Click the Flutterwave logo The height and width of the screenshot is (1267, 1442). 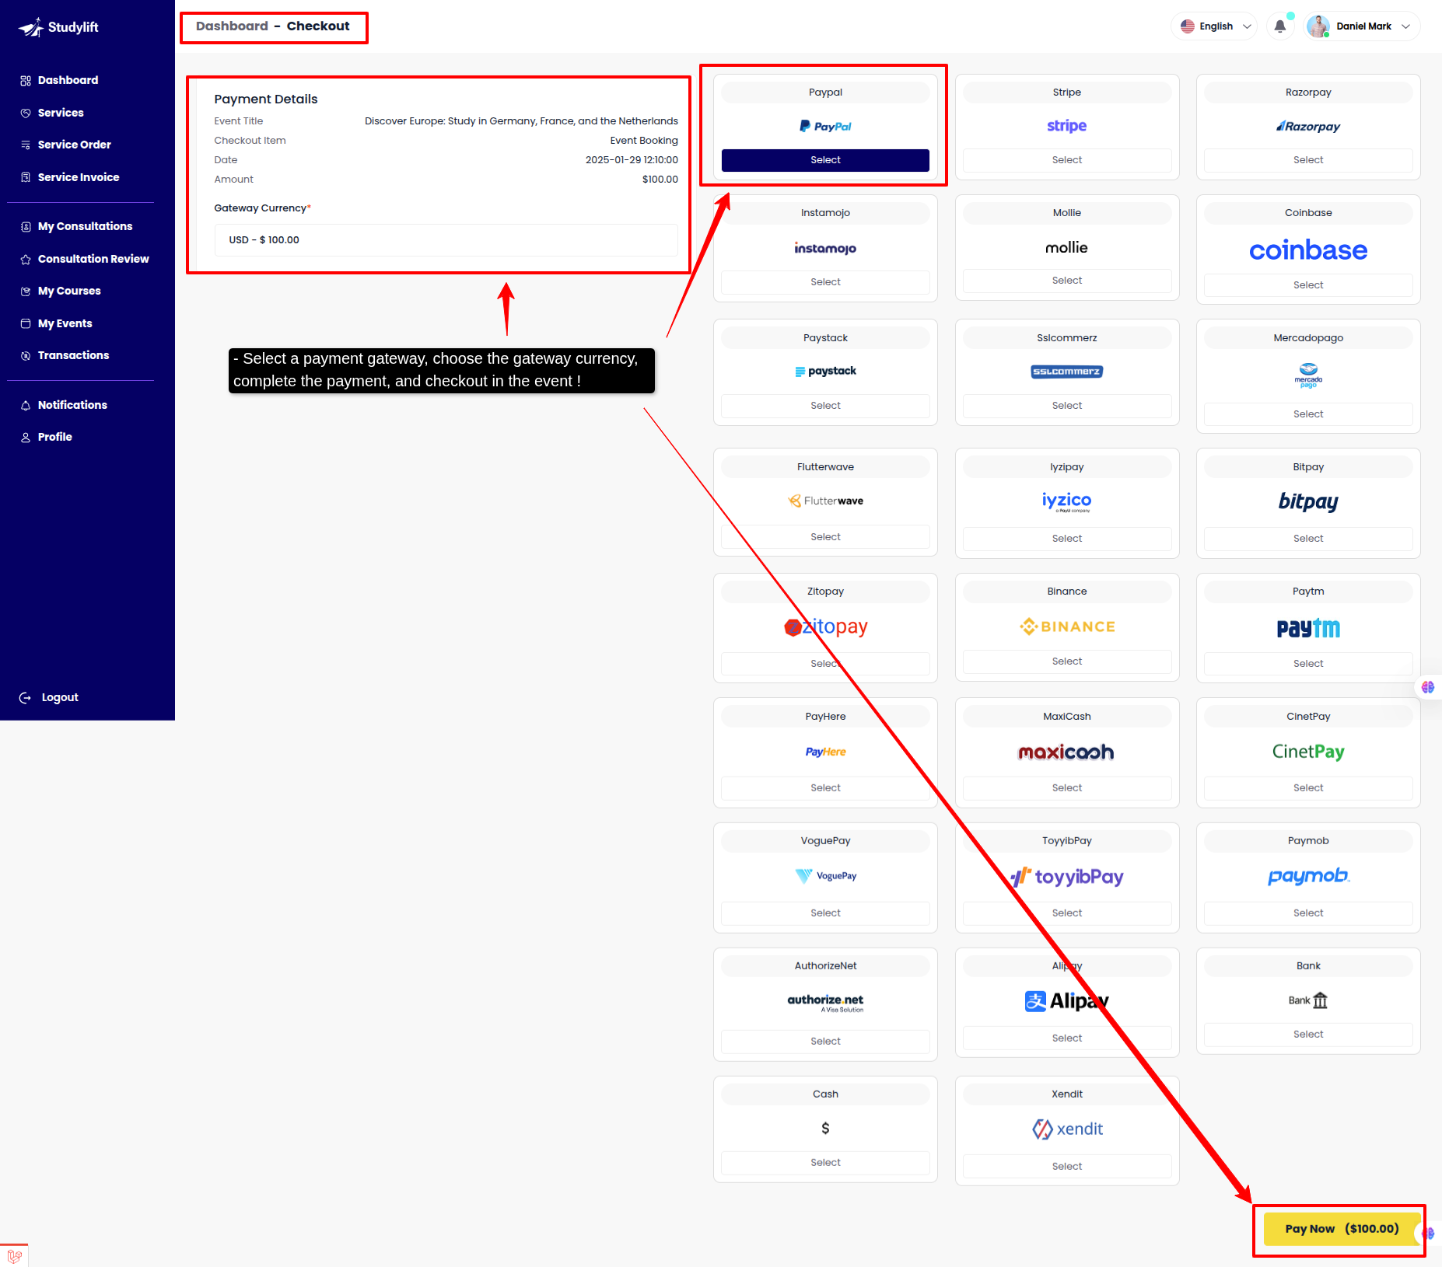coord(825,501)
